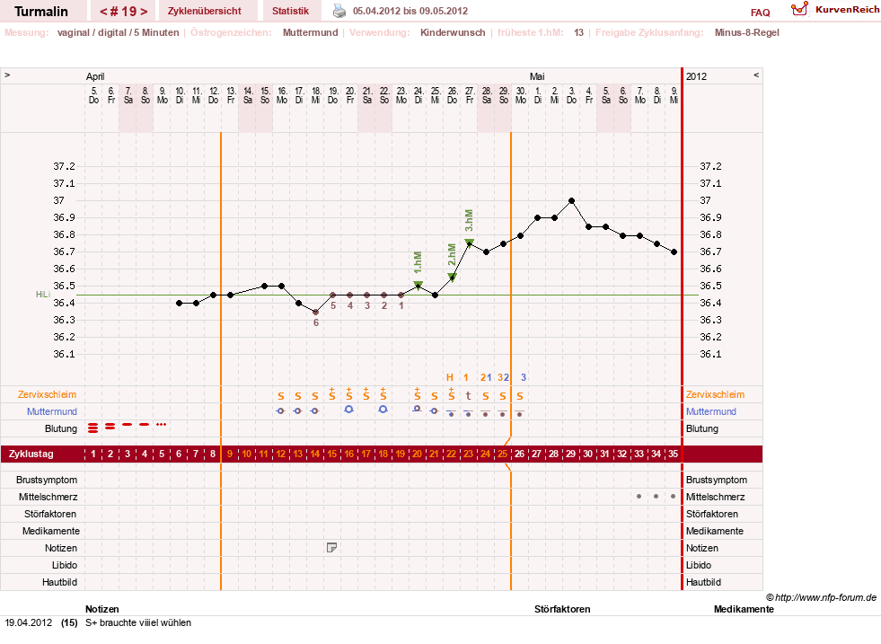Select the triple-bar bleeding symbol on cycle day 1
This screenshot has height=644, width=881.
point(93,428)
